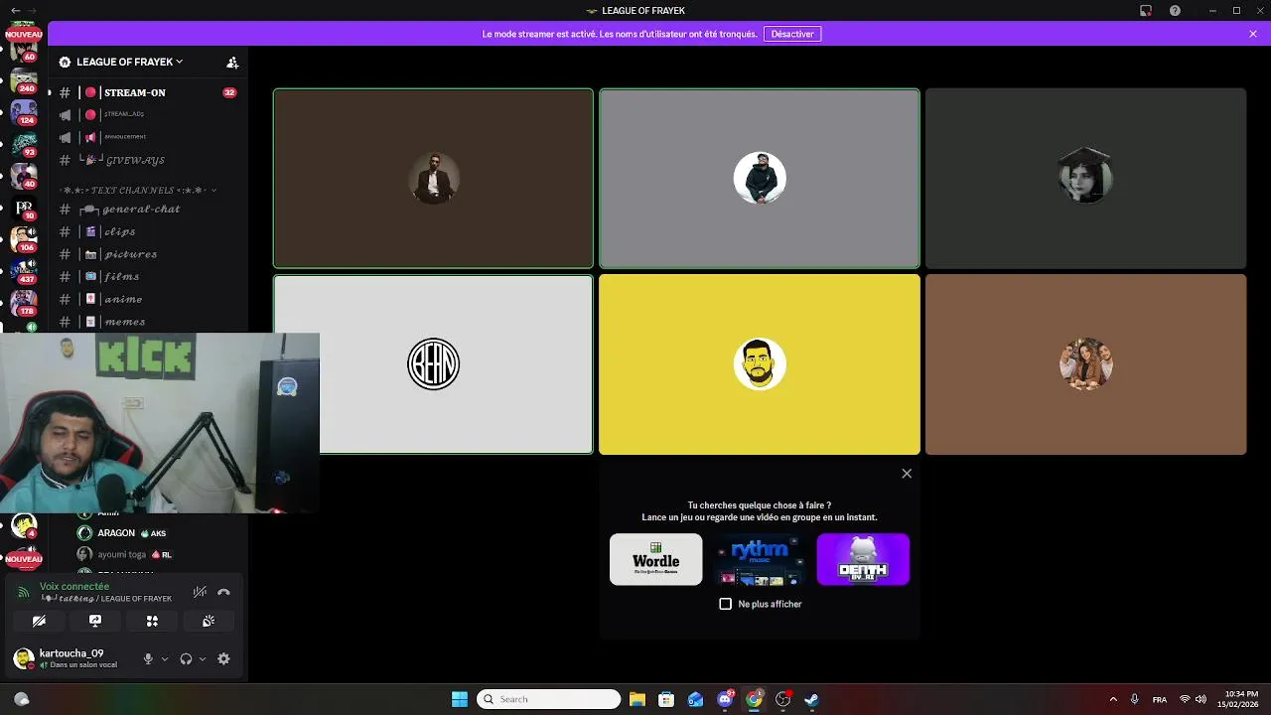The width and height of the screenshot is (1271, 715).
Task: Select the yellow participant tile
Action: point(760,364)
